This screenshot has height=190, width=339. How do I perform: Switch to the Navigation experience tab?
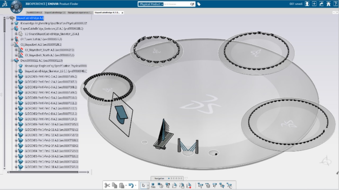(x=80, y=13)
